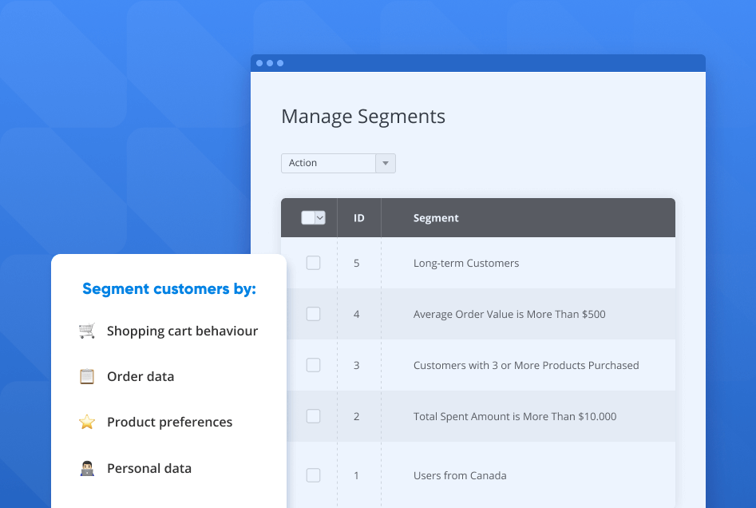Click the Manage Segments page title
The image size is (756, 508).
click(x=363, y=117)
